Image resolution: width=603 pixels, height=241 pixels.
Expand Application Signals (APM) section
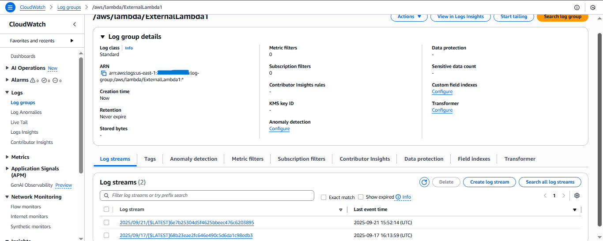click(7, 169)
